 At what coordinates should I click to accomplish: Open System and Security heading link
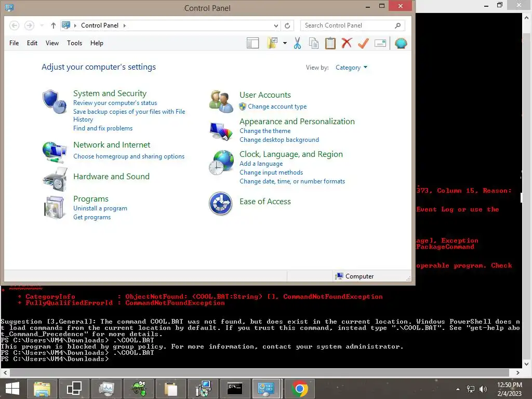tap(110, 94)
